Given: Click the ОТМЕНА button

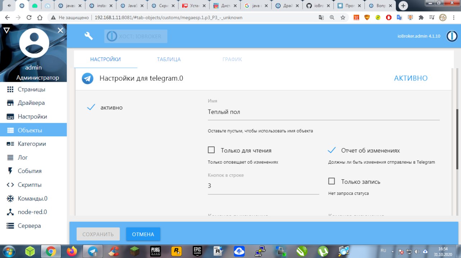Looking at the screenshot, I should pyautogui.click(x=143, y=234).
